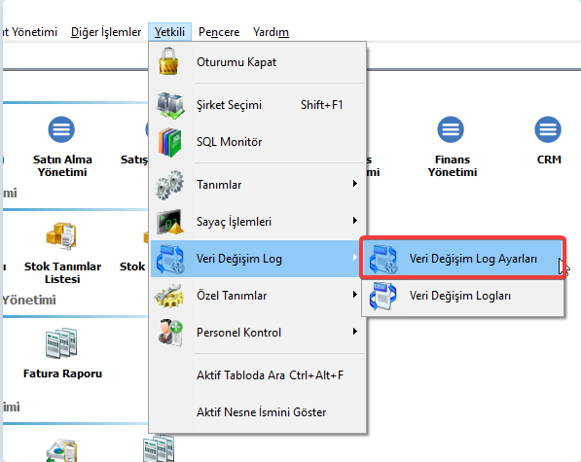Open the CRM round menu button

pos(548,129)
